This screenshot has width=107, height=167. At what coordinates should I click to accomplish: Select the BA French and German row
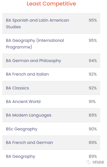pos(51,142)
